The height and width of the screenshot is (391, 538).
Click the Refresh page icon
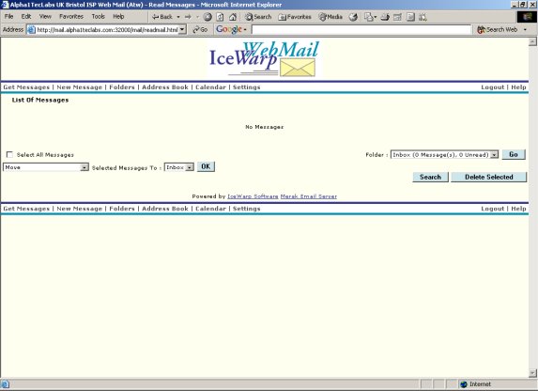220,17
